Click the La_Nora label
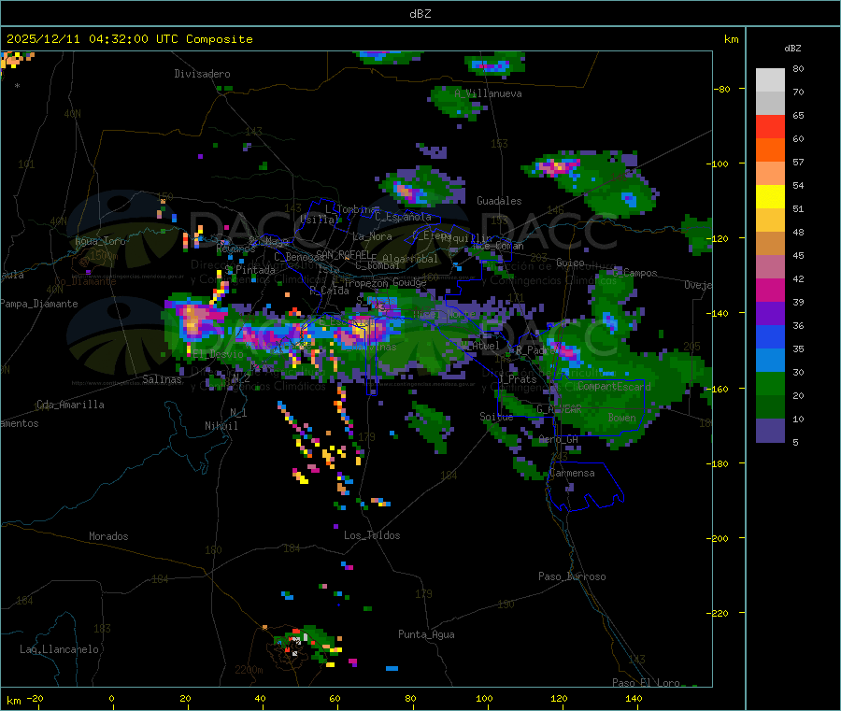Screen dimensions: 841x711 click(x=372, y=236)
